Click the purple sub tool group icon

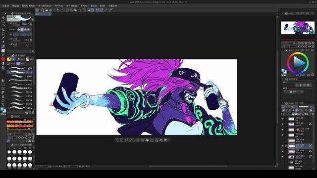18,64
